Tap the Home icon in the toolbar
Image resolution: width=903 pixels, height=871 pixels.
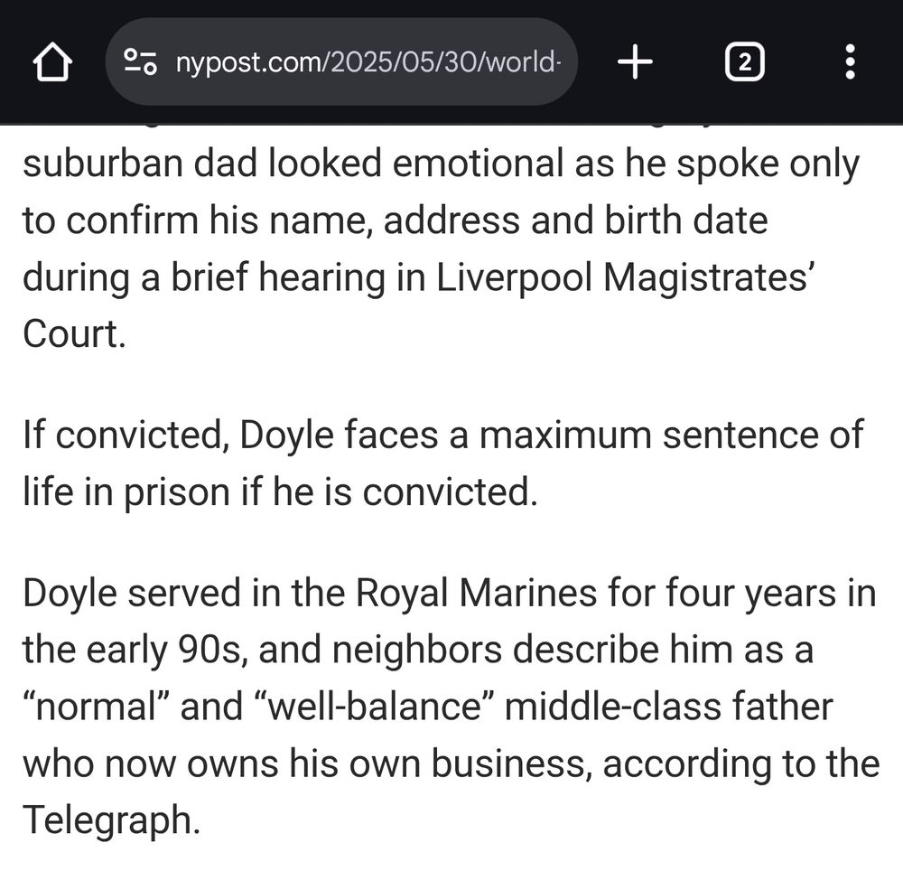click(x=54, y=61)
